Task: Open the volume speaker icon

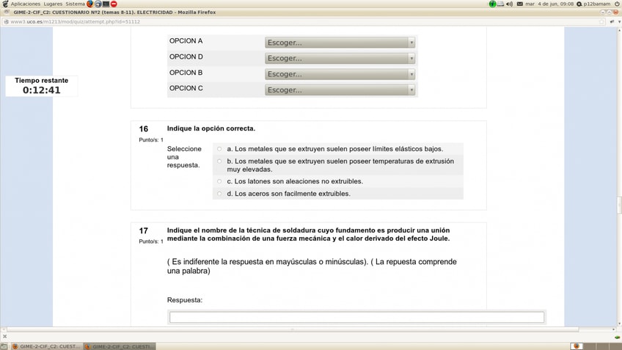Action: (509, 4)
